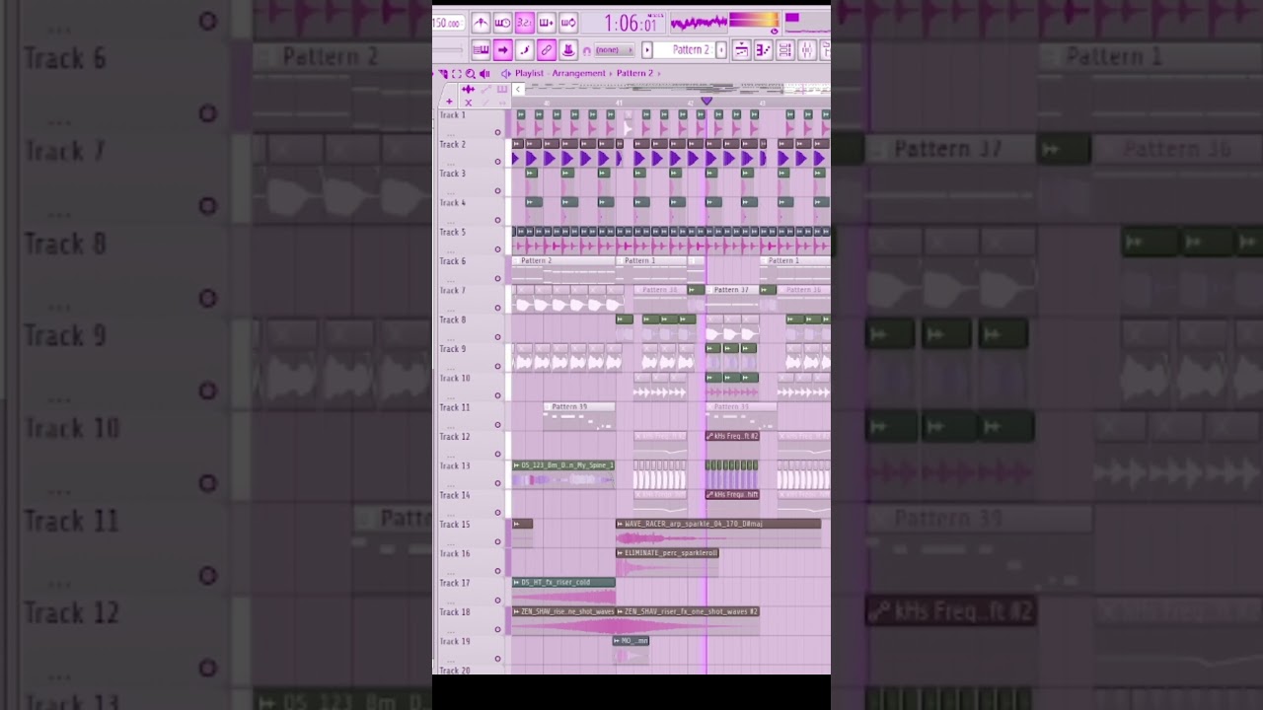Select the ZEN_SHAV_riser_fx #2 clip
This screenshot has width=1263, height=710.
(688, 620)
